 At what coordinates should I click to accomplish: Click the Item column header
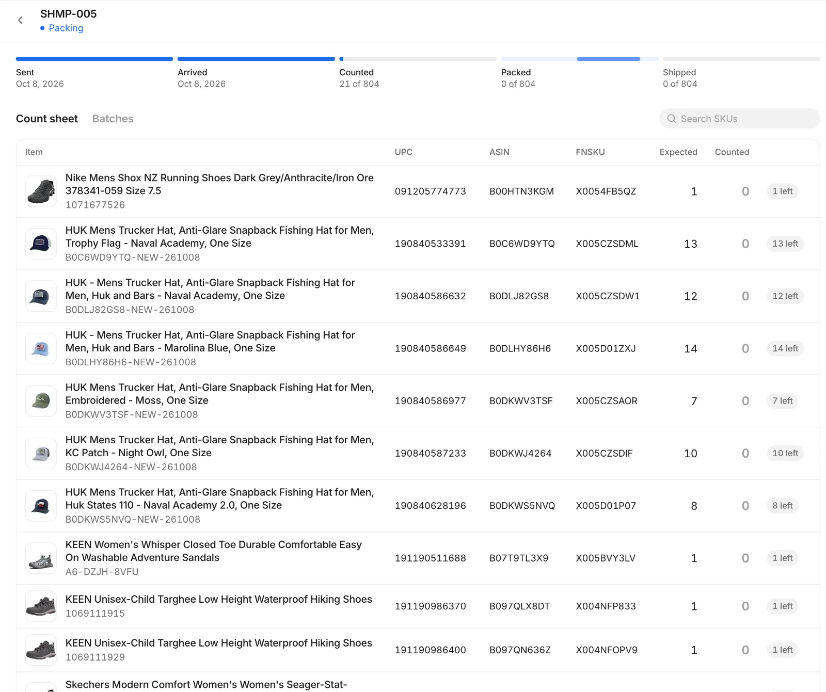(34, 152)
